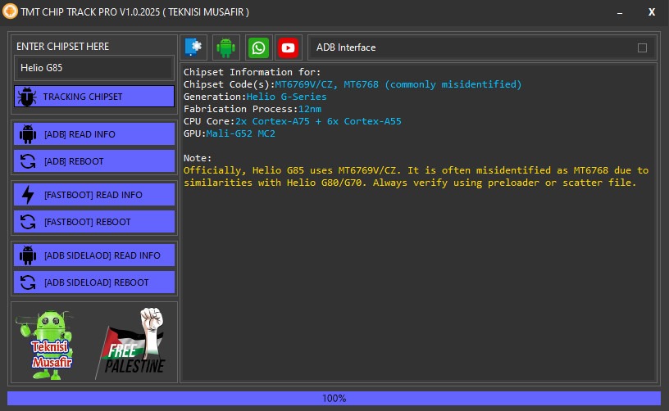Click the Free Palestine banner image
669x411 pixels.
point(130,343)
